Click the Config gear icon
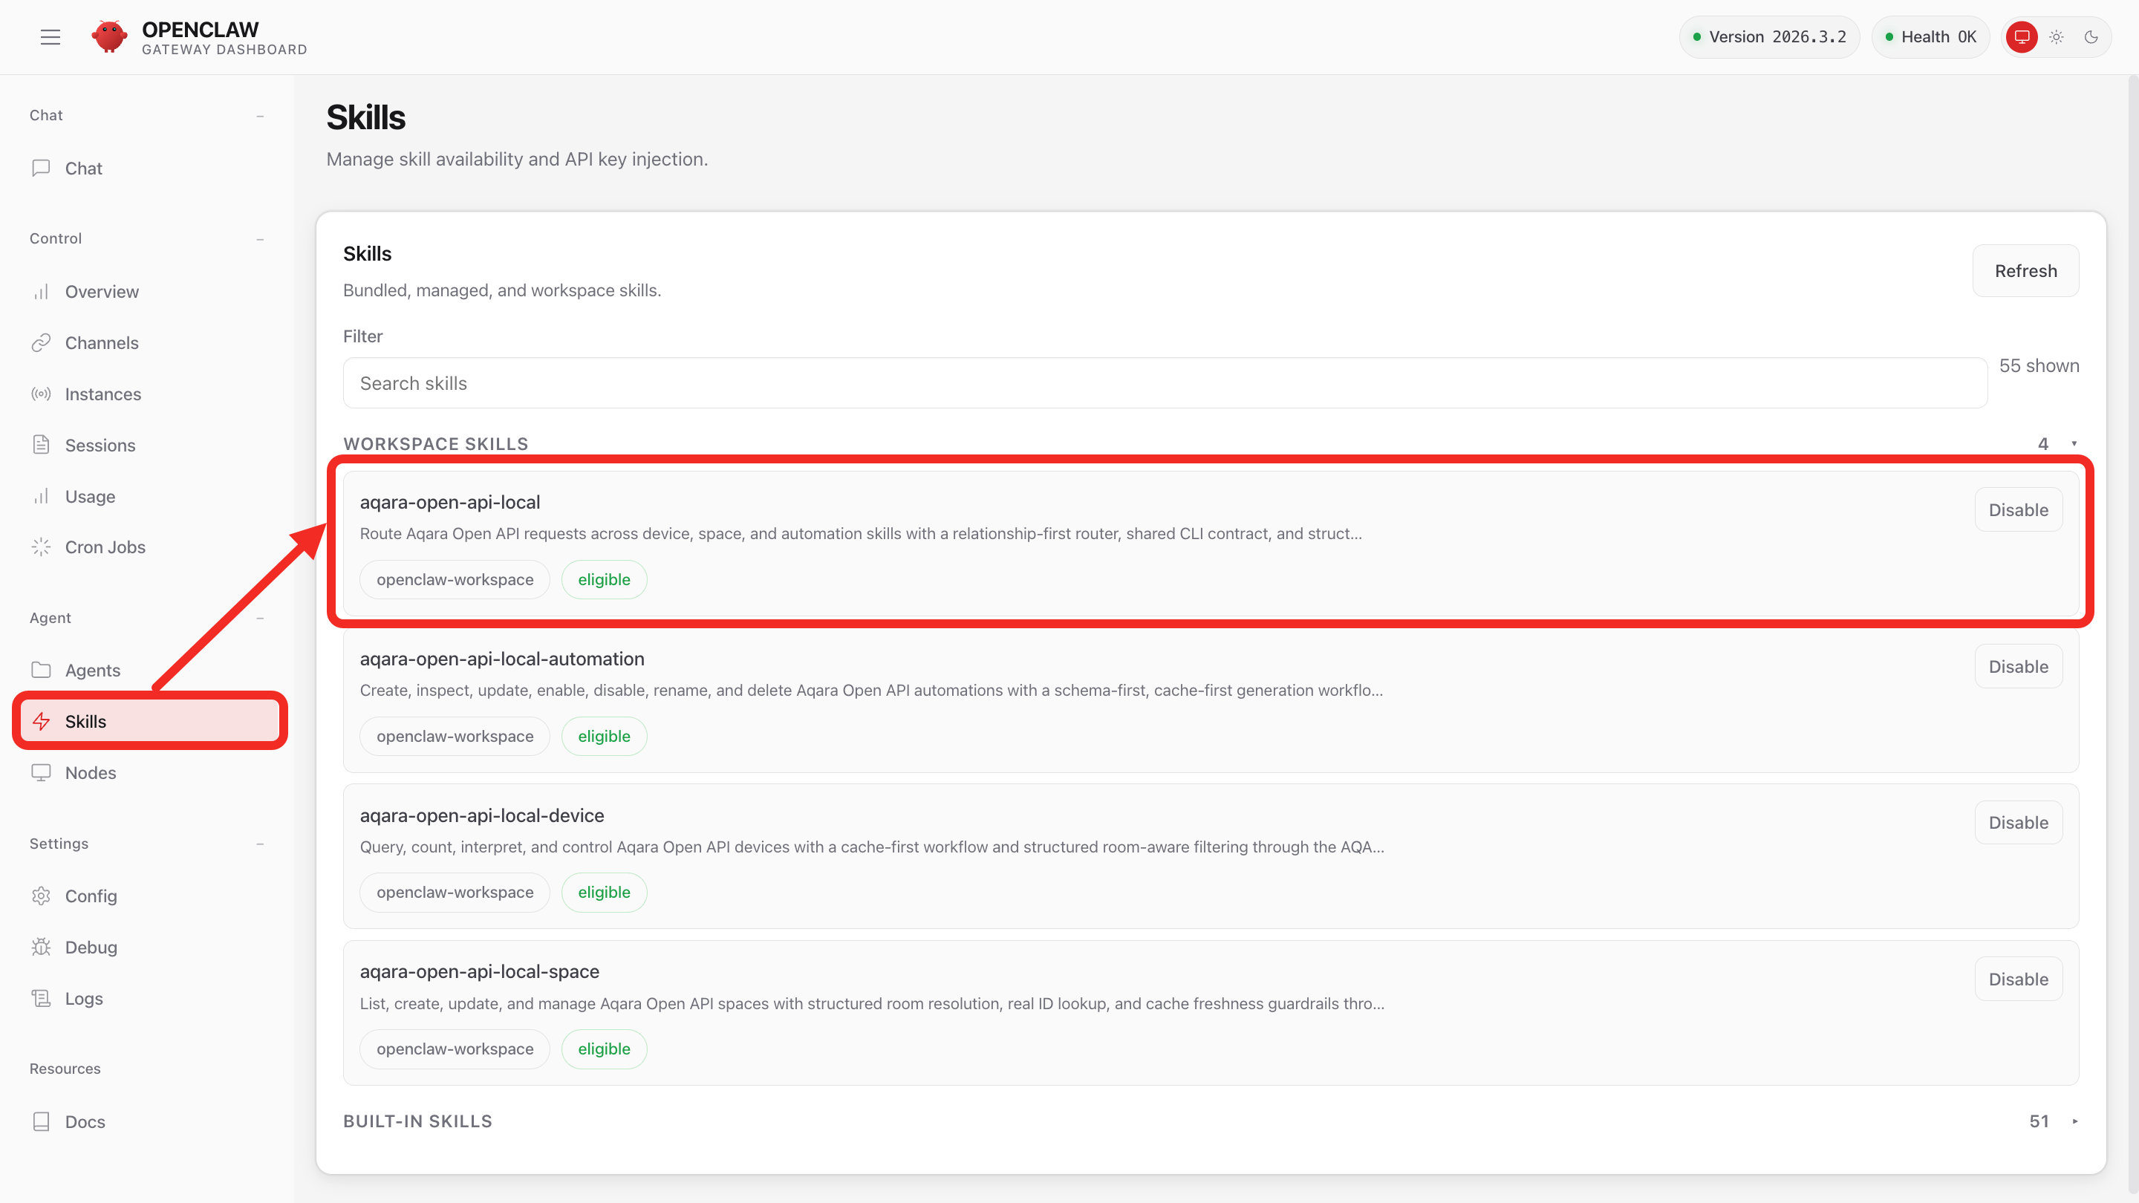Screen dimensions: 2139x1203 41,896
